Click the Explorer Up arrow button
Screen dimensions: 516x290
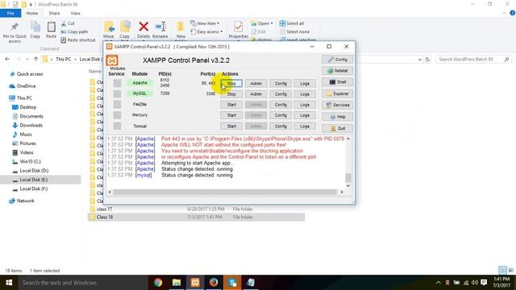tap(35, 59)
